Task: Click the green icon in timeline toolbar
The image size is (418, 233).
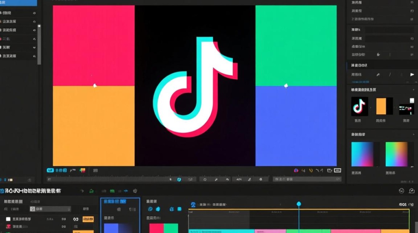Action: coord(91,191)
